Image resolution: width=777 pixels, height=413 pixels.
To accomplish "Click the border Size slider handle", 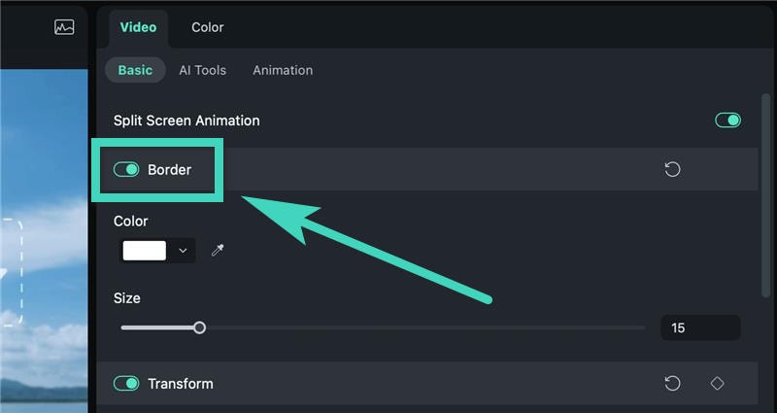I will coord(199,327).
